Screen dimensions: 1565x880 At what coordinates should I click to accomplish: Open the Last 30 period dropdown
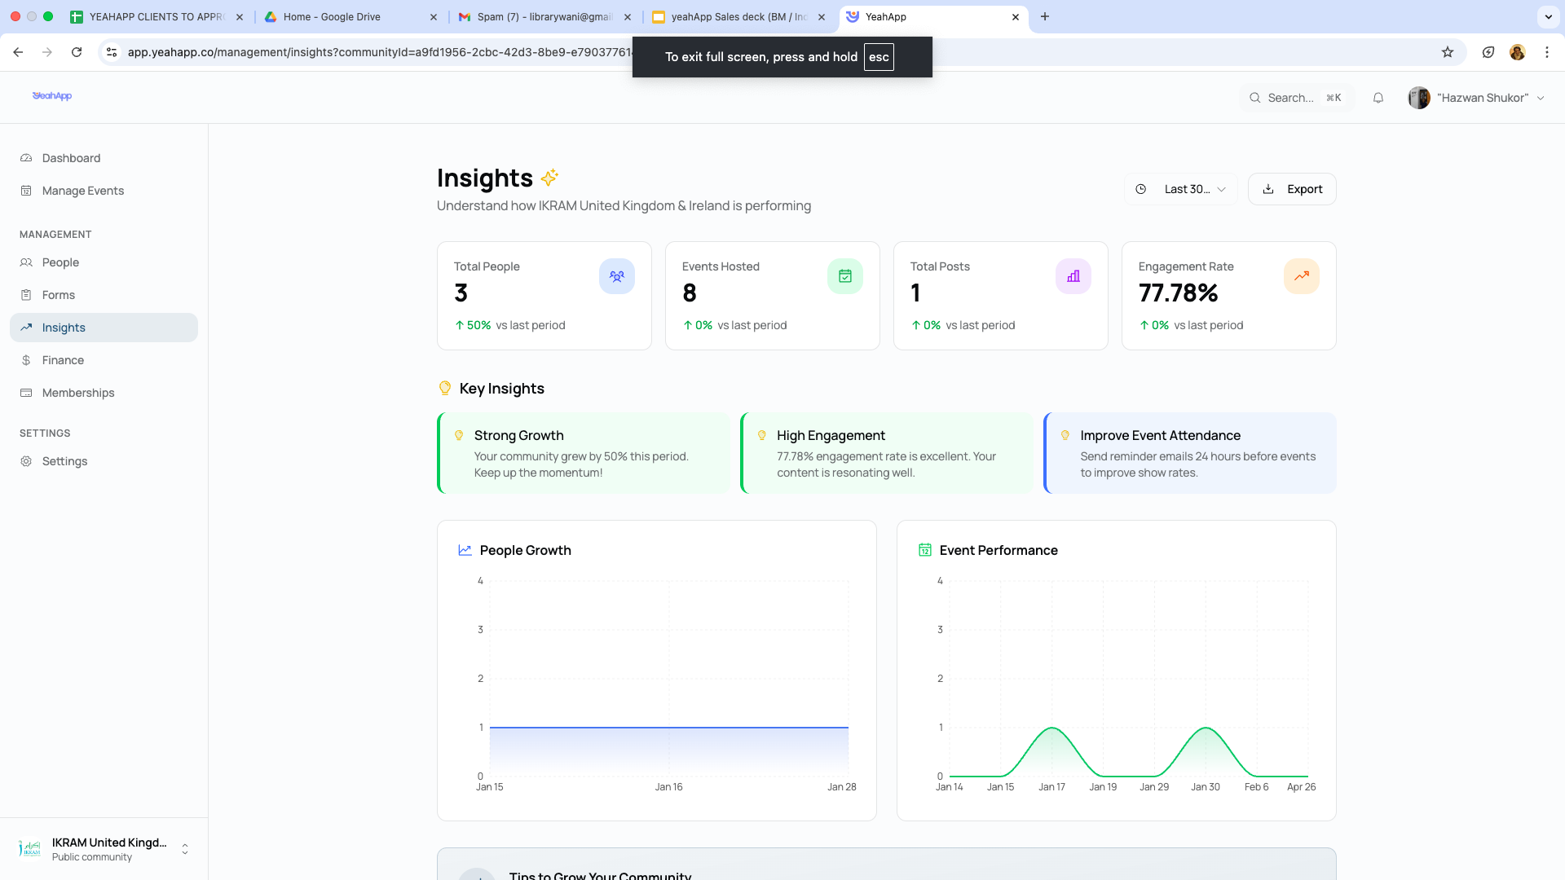[x=1181, y=189]
